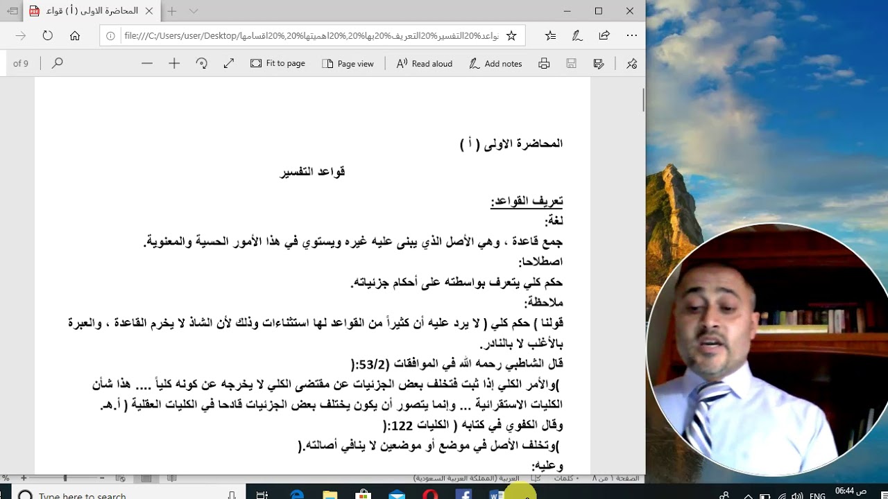Zoom out of the PDF
This screenshot has height=499, width=888.
(x=147, y=63)
